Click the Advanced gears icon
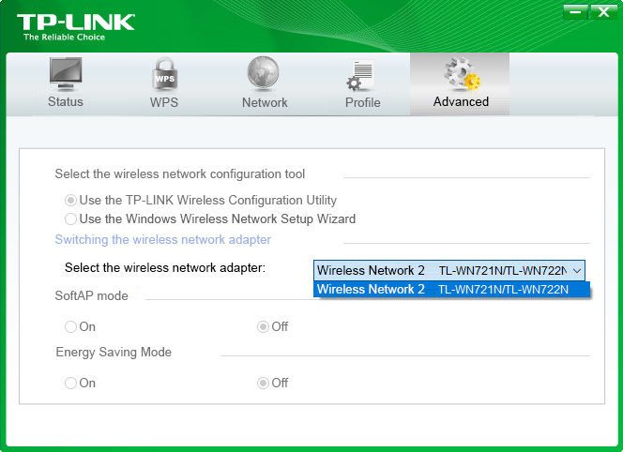This screenshot has width=623, height=452. click(461, 74)
